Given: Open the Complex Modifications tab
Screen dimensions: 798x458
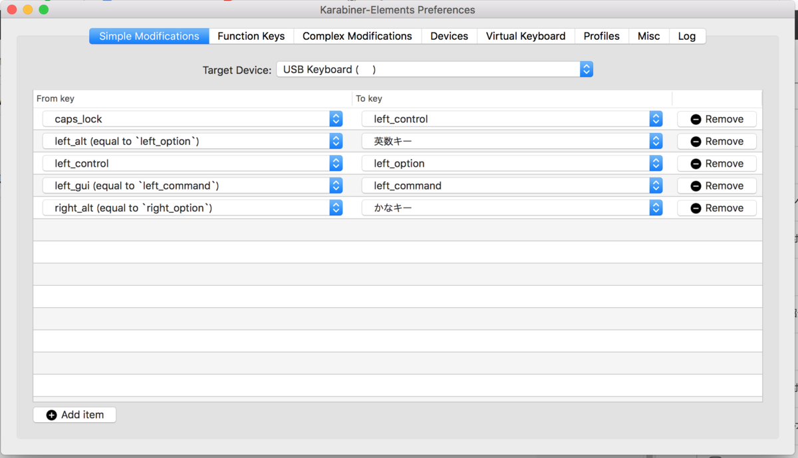Looking at the screenshot, I should tap(357, 36).
